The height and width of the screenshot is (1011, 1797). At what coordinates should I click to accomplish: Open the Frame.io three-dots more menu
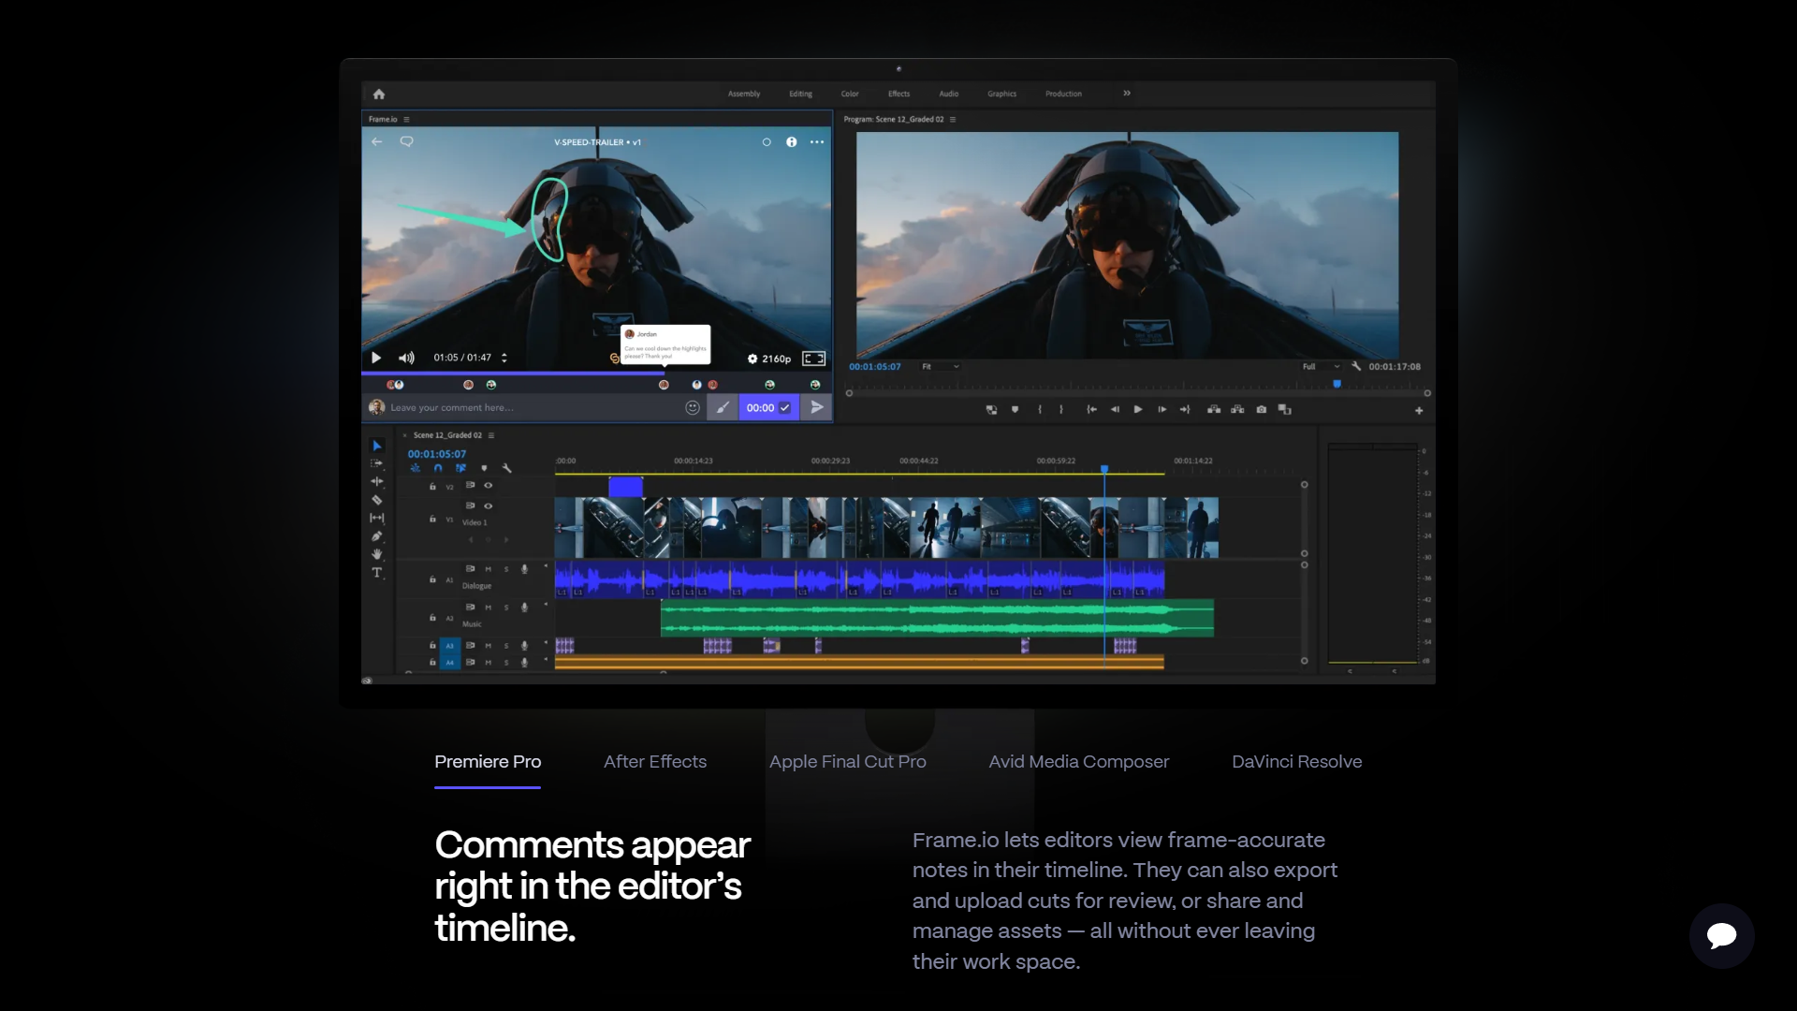[x=817, y=142]
